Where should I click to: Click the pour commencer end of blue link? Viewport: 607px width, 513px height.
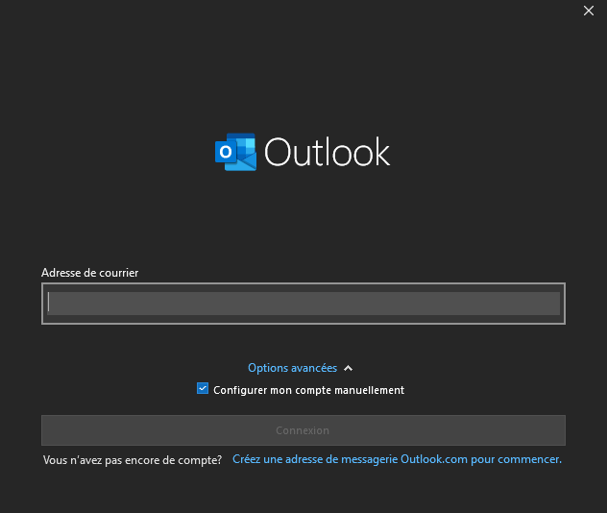coord(516,459)
